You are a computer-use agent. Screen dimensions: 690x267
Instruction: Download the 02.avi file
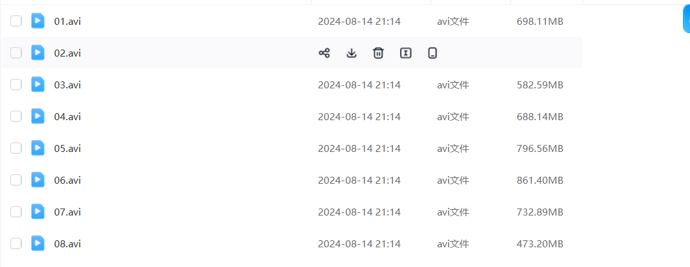pos(351,53)
